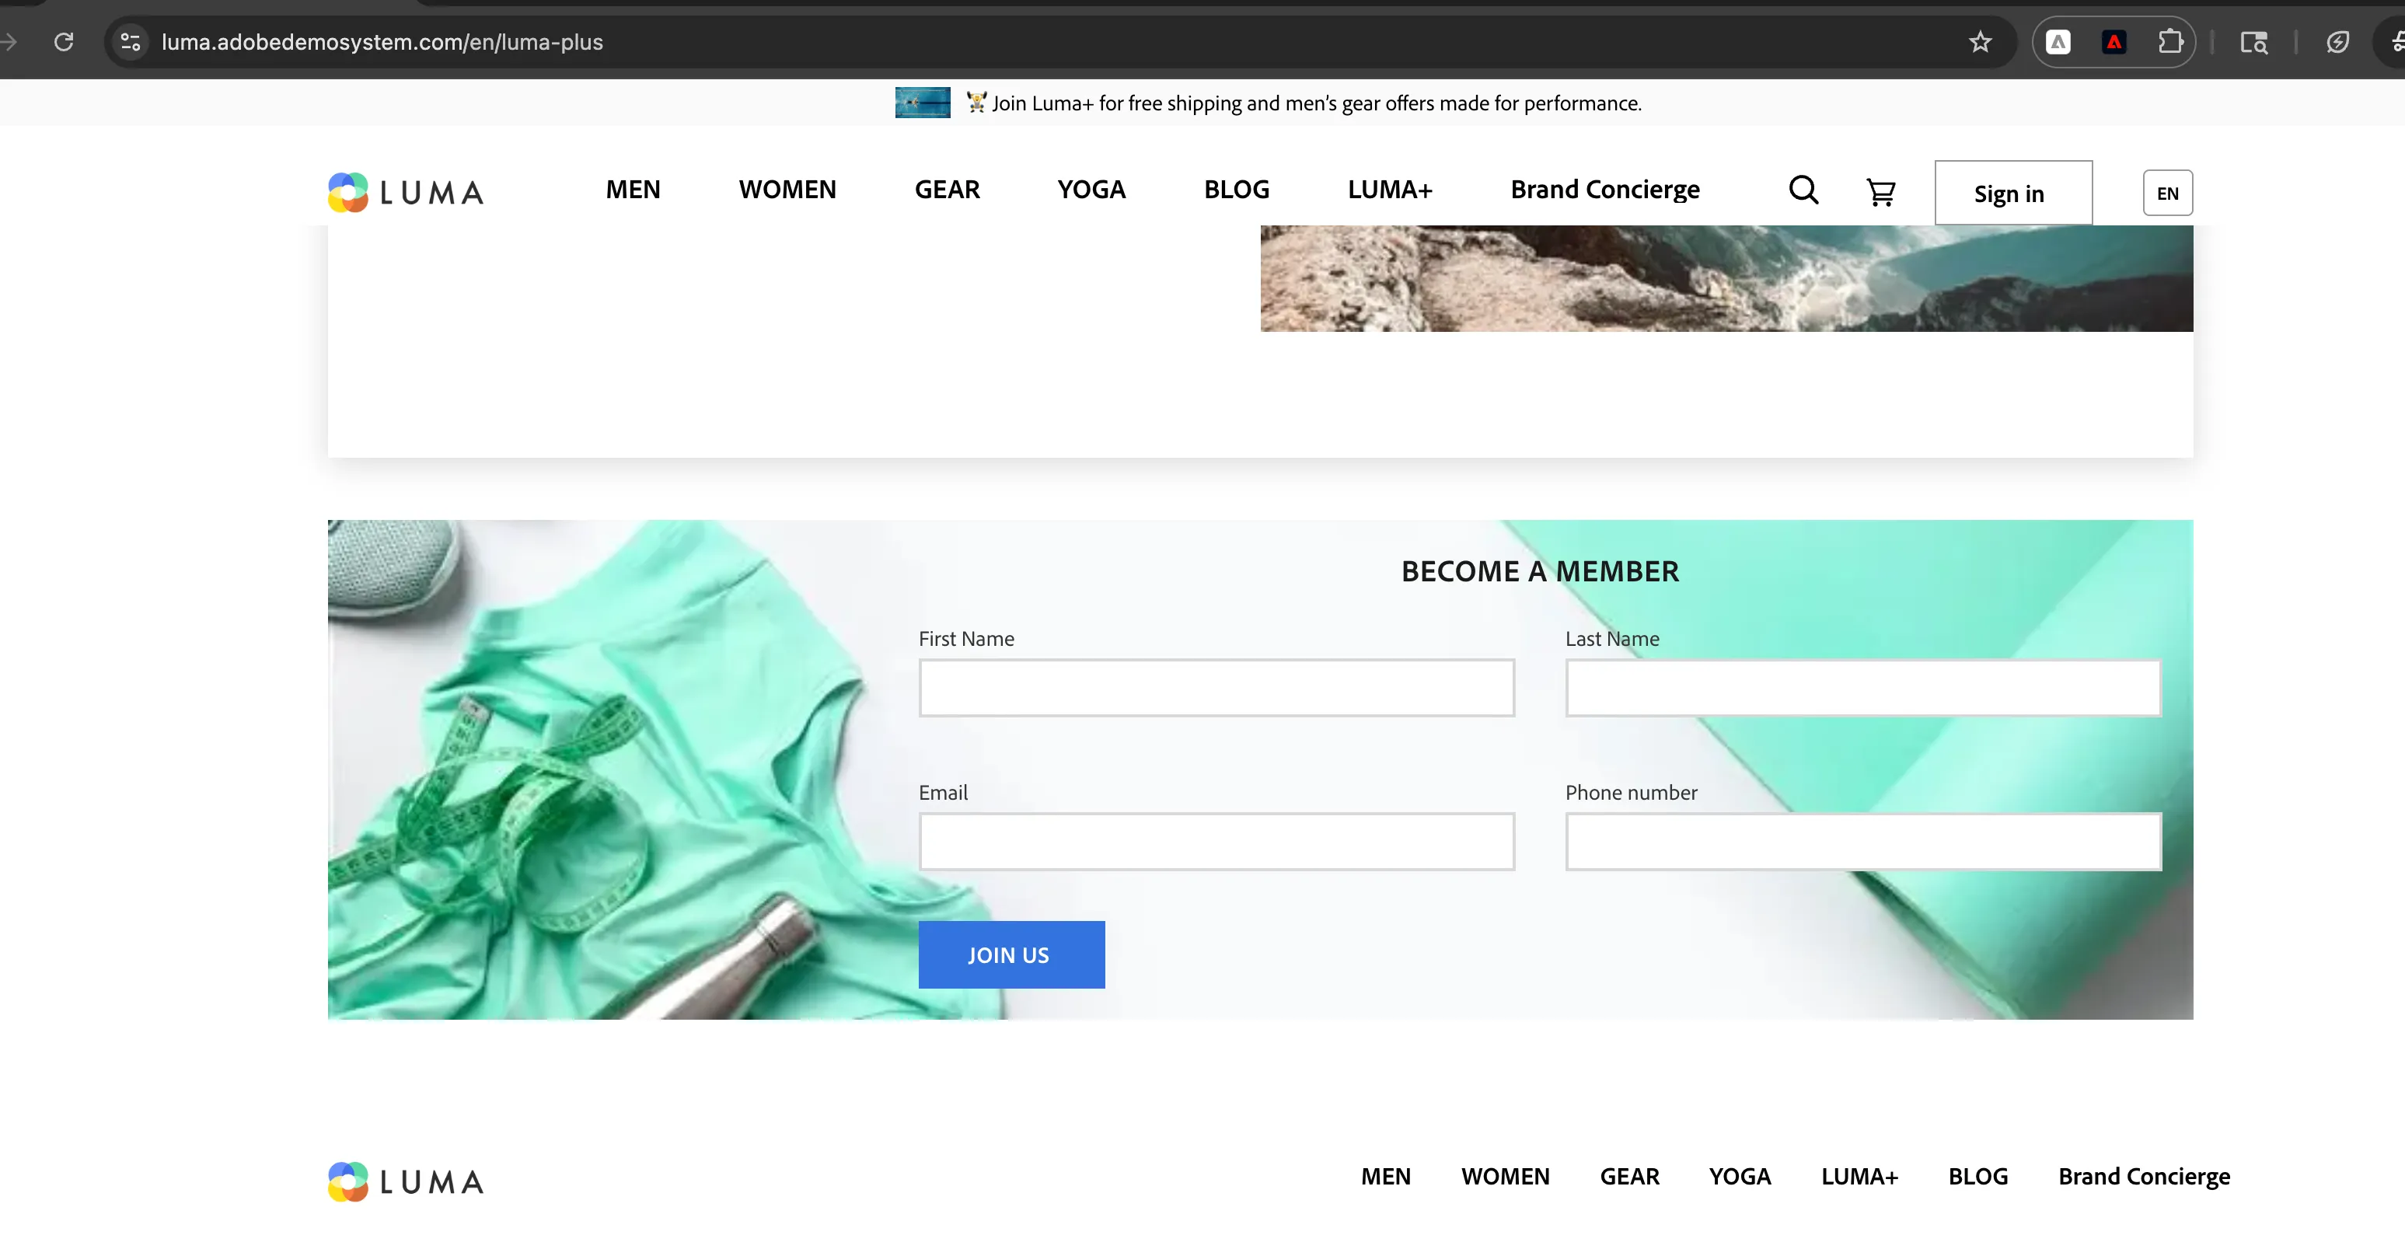Image resolution: width=2405 pixels, height=1242 pixels.
Task: Open the site search magnifier icon
Action: (1803, 190)
